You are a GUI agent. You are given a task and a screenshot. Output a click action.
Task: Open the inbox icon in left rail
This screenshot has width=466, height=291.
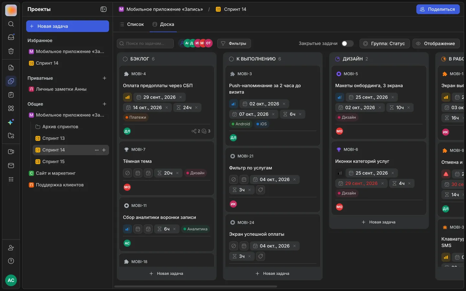(11, 37)
